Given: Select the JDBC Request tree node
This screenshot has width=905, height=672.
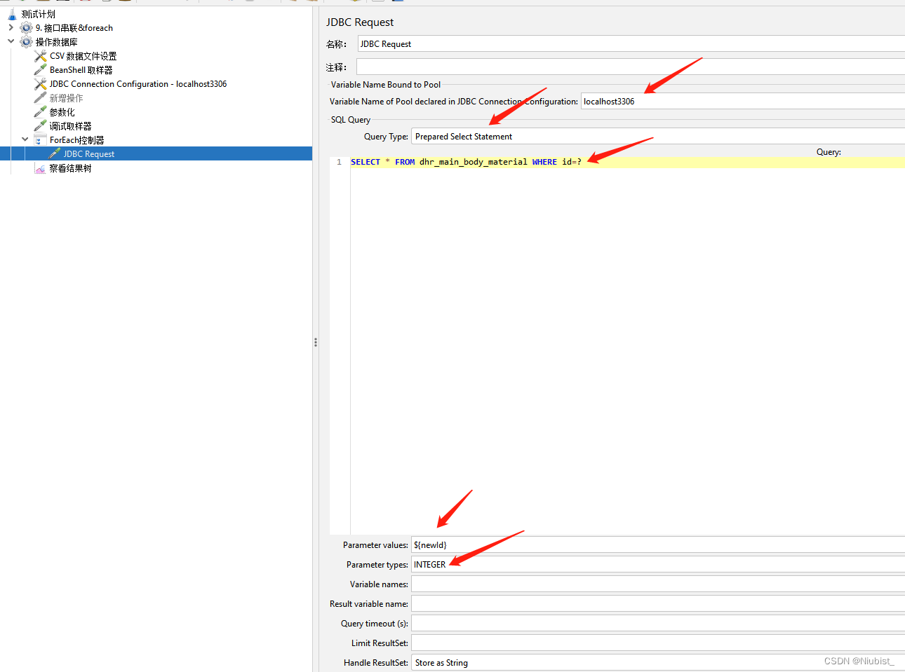Looking at the screenshot, I should (x=89, y=154).
